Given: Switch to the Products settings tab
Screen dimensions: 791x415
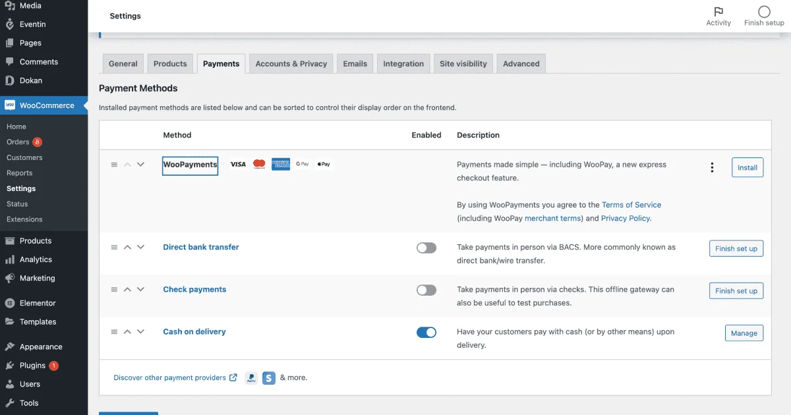Looking at the screenshot, I should [x=170, y=64].
